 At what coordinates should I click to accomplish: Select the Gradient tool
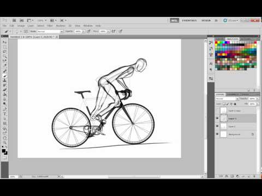coord(4,95)
